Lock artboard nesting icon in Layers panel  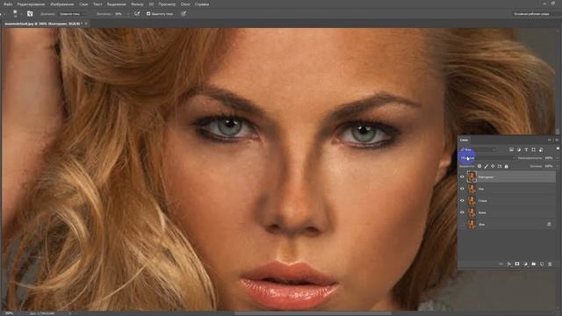pyautogui.click(x=500, y=166)
